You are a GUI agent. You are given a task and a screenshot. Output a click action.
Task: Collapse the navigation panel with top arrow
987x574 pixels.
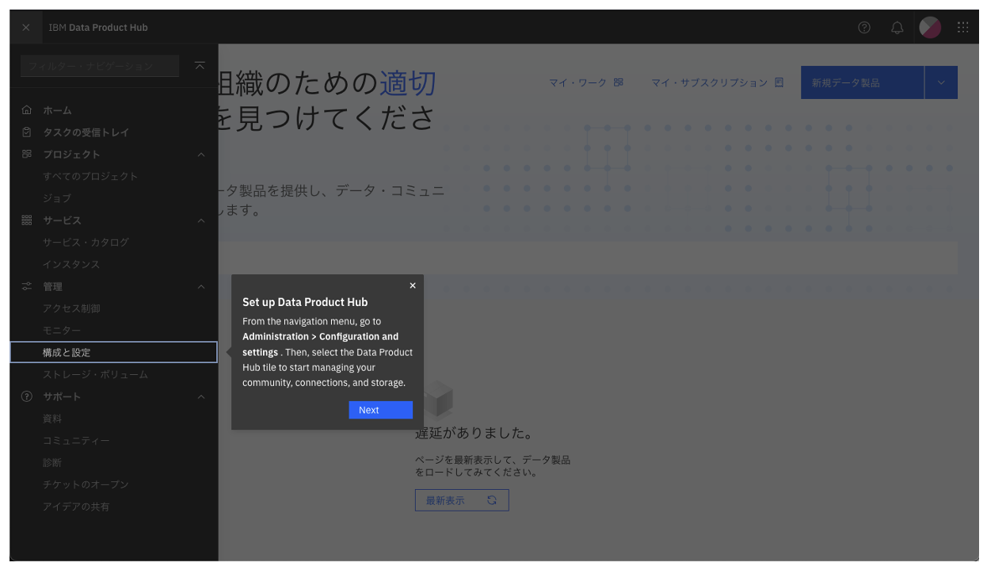tap(200, 66)
